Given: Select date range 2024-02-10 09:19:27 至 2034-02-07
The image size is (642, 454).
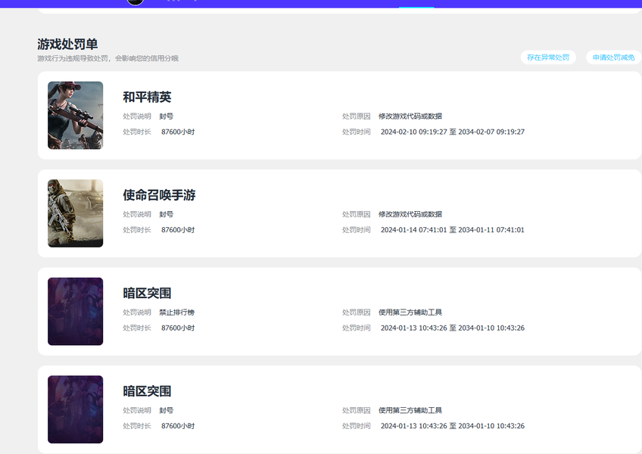Looking at the screenshot, I should point(453,132).
